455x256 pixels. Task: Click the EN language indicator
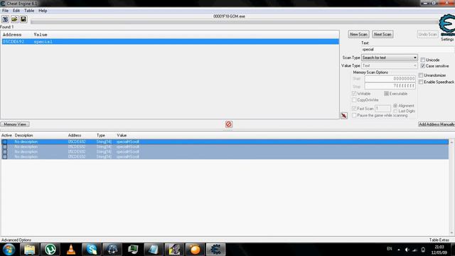[389, 249]
